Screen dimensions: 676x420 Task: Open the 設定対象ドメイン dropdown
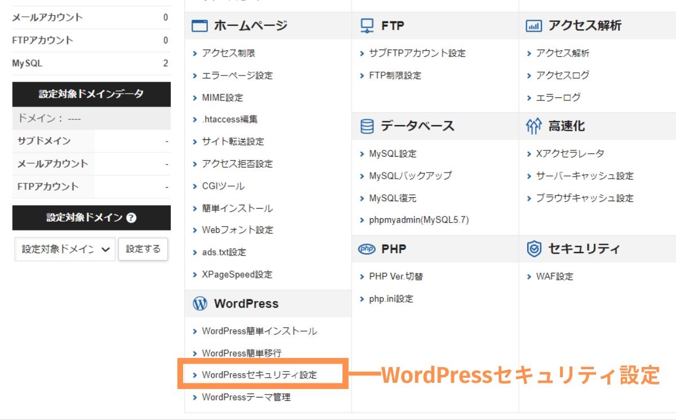[65, 249]
